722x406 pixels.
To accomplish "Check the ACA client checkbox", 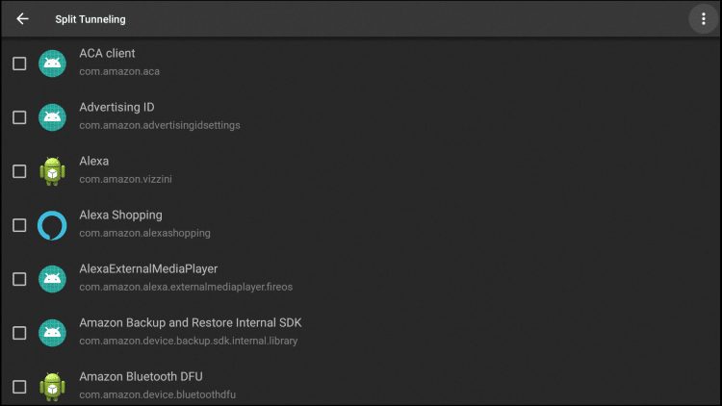I will [x=19, y=63].
